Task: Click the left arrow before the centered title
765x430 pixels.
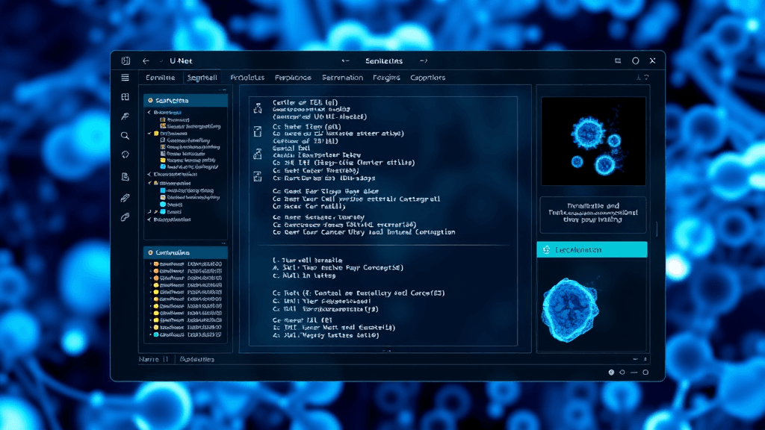Action: (345, 61)
